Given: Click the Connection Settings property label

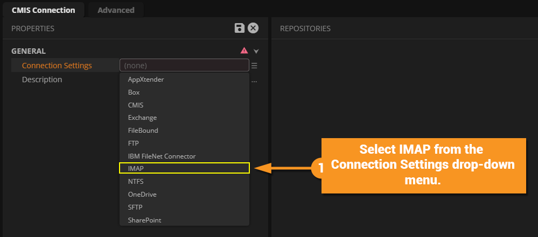Looking at the screenshot, I should click(57, 66).
